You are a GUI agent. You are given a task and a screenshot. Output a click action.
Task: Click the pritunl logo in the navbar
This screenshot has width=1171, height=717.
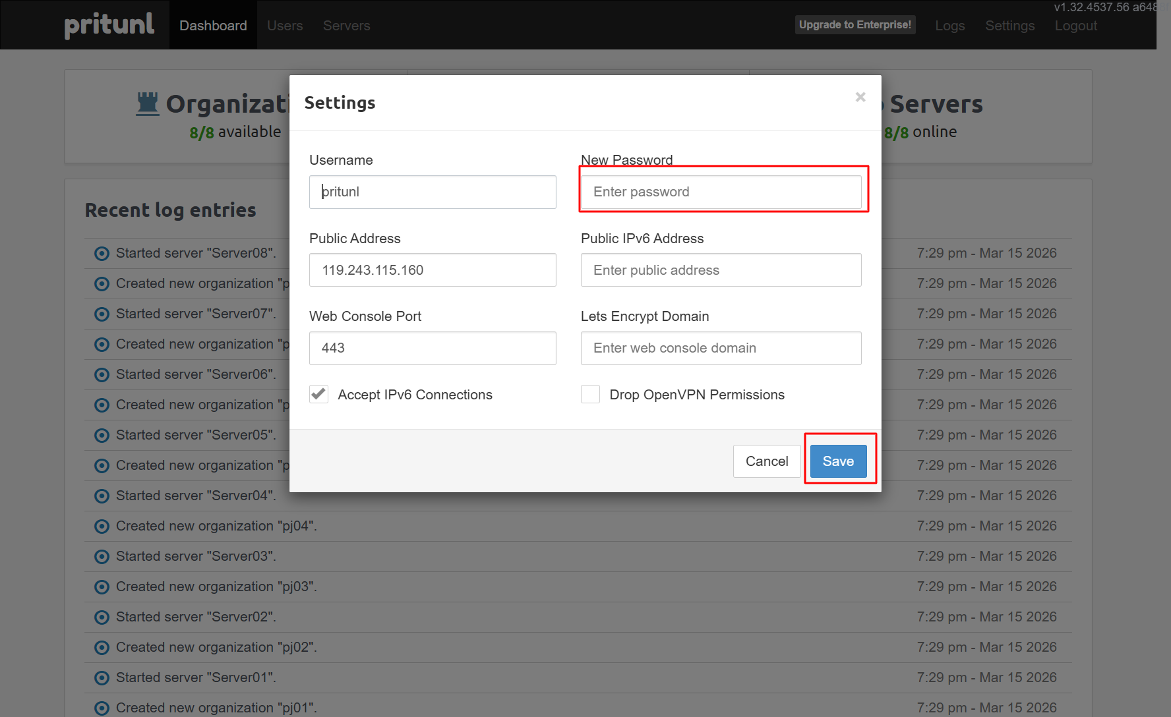pyautogui.click(x=109, y=24)
